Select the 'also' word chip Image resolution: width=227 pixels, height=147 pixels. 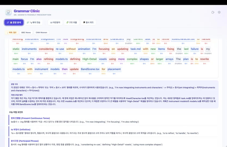click(39, 59)
